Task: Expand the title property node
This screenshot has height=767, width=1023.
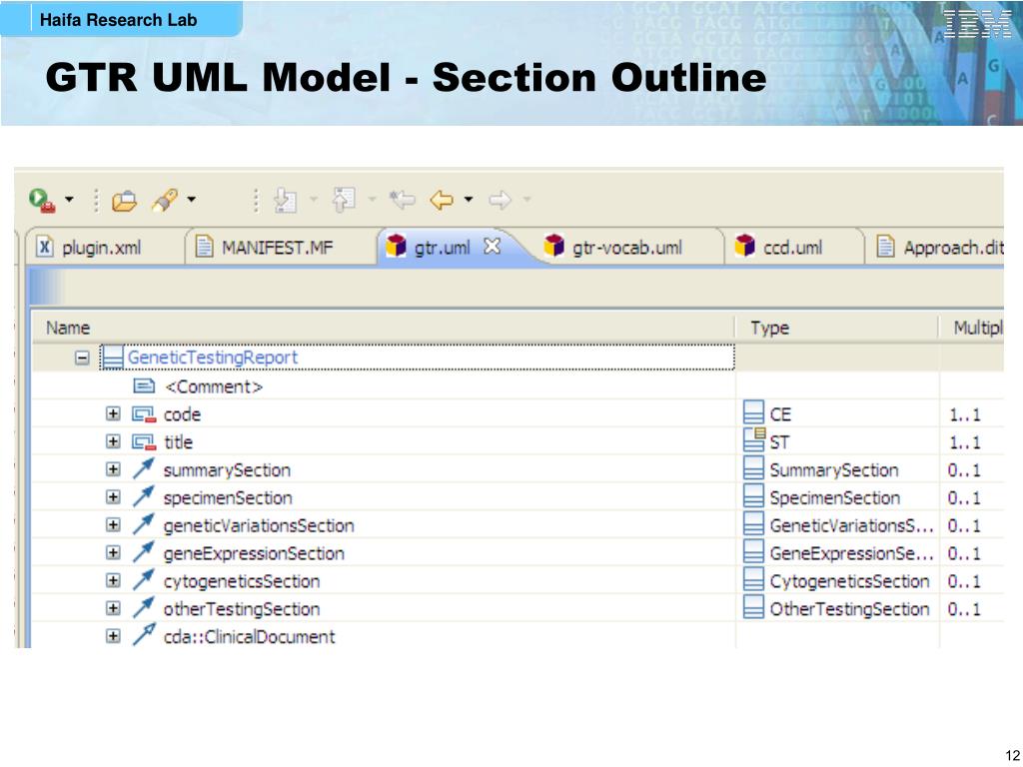Action: [x=113, y=441]
